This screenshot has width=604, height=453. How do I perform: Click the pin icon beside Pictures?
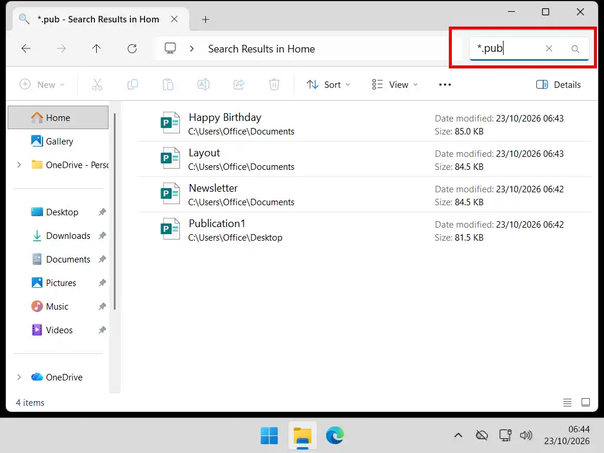[102, 283]
